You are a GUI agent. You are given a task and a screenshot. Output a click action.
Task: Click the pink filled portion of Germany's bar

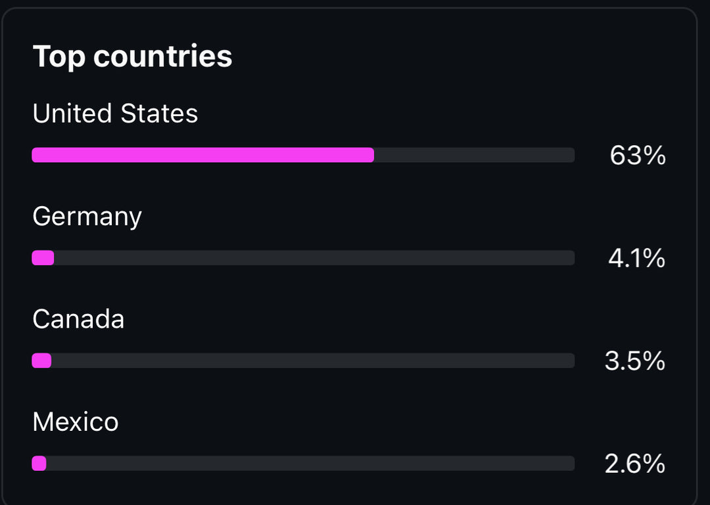[43, 258]
